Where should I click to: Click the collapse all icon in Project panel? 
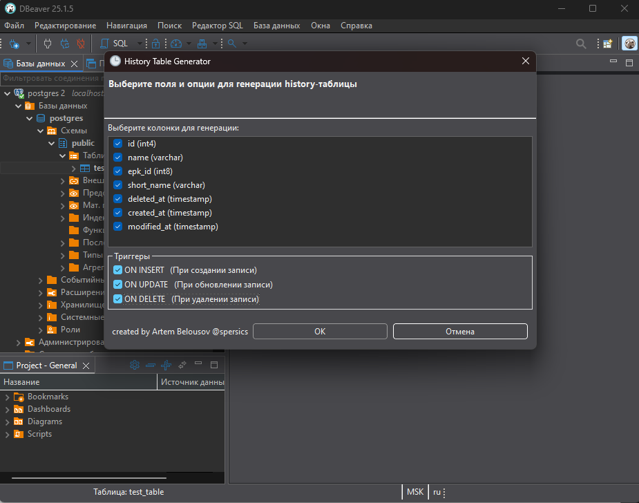point(151,366)
